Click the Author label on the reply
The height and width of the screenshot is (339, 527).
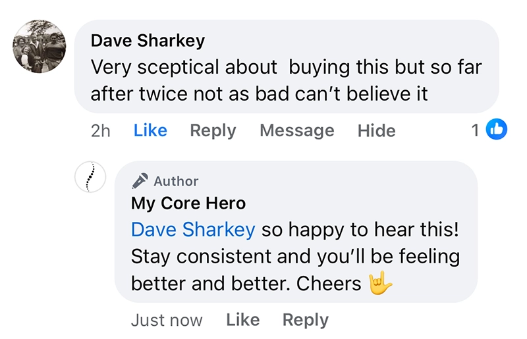pyautogui.click(x=176, y=181)
